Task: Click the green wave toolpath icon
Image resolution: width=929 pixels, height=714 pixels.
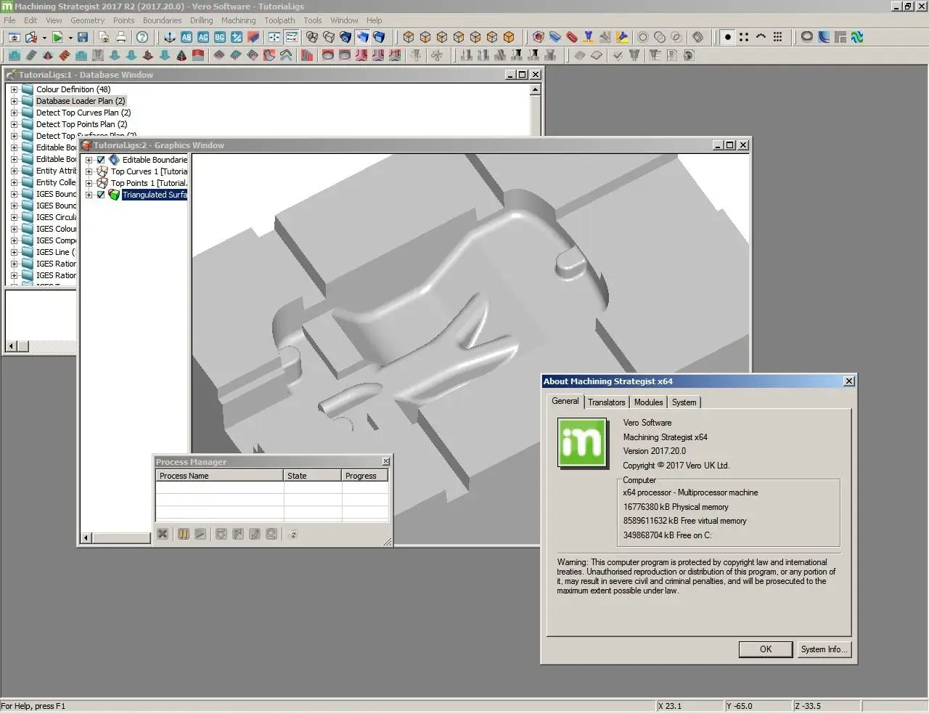Action: [857, 37]
